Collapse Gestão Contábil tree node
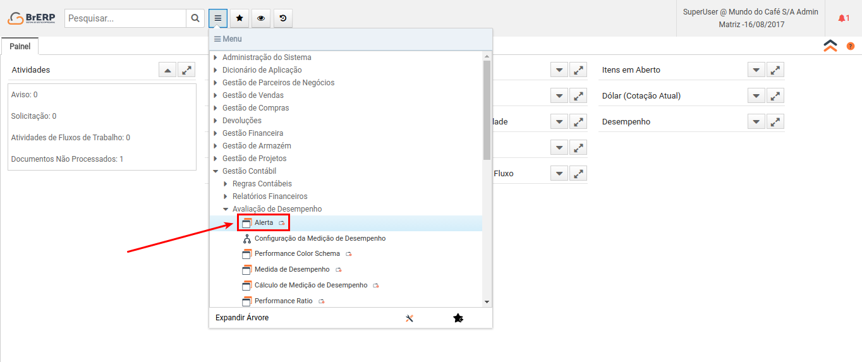This screenshot has width=862, height=362. point(215,171)
